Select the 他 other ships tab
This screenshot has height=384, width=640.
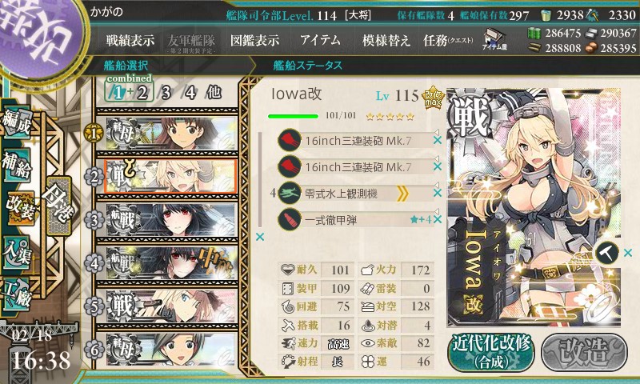point(214,93)
